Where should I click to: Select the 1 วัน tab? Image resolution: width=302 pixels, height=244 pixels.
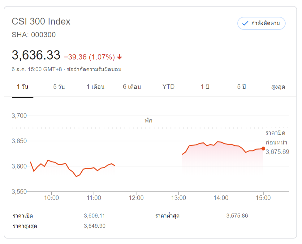(23, 87)
